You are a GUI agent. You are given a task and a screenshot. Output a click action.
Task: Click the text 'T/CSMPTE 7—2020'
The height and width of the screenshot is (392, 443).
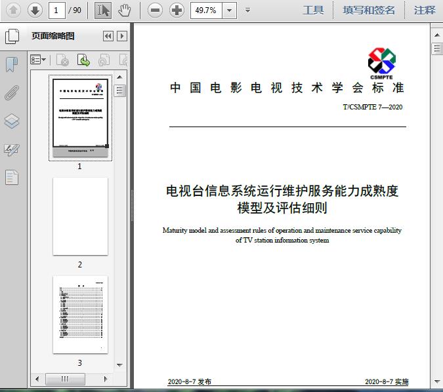pyautogui.click(x=373, y=107)
